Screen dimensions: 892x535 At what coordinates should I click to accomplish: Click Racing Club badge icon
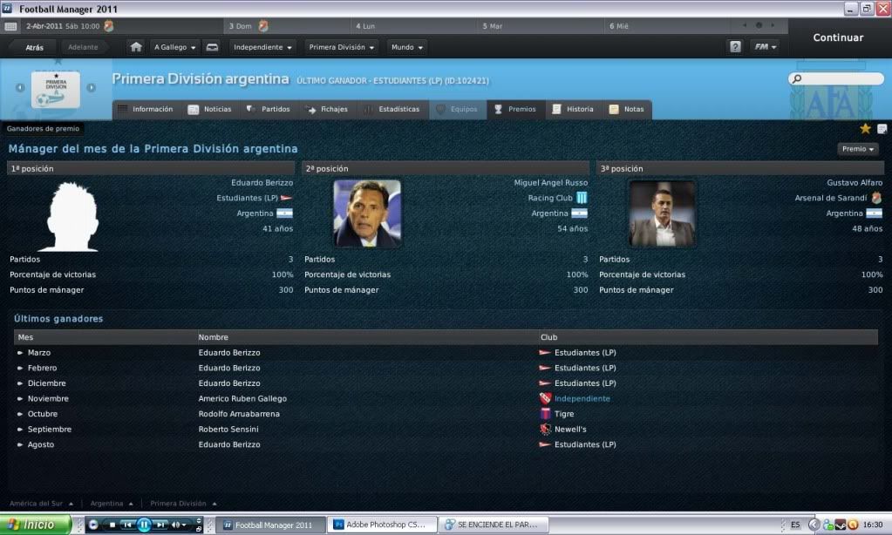[x=582, y=198]
